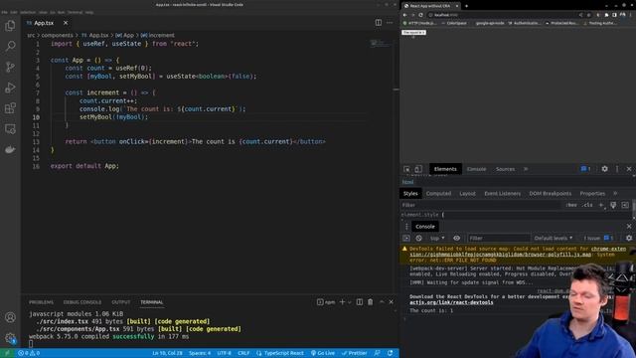Close the DevTools panel

(629, 169)
